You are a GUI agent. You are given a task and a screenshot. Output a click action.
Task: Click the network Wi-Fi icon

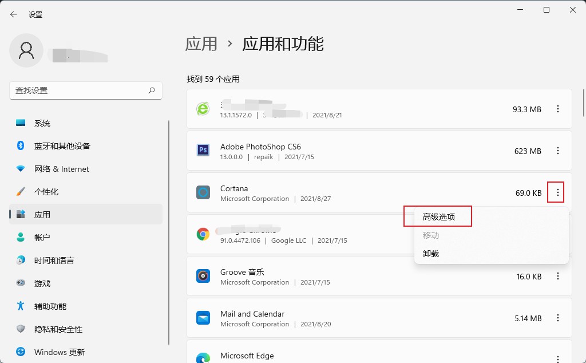21,168
